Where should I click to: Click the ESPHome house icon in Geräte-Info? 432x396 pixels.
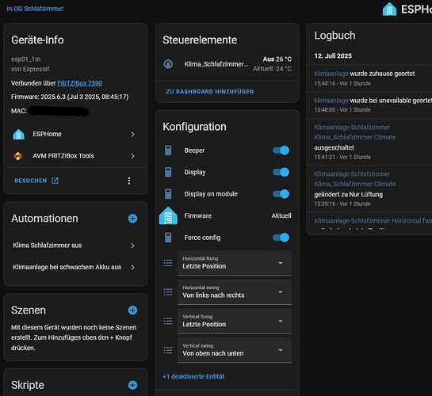tap(18, 135)
